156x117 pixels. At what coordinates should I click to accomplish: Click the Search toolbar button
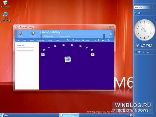[x=76, y=40]
